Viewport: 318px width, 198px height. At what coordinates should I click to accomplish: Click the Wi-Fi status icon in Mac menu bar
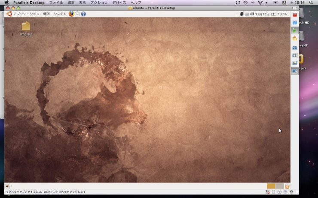[x=260, y=3]
